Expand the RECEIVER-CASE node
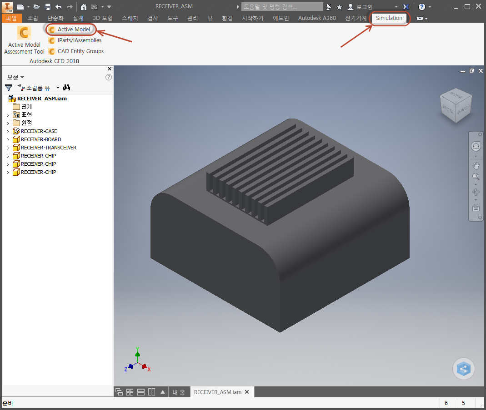This screenshot has width=486, height=410. click(8, 132)
